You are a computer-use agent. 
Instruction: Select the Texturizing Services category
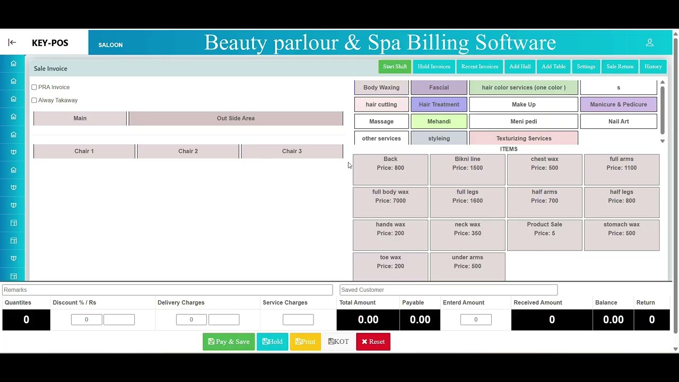[x=524, y=138]
